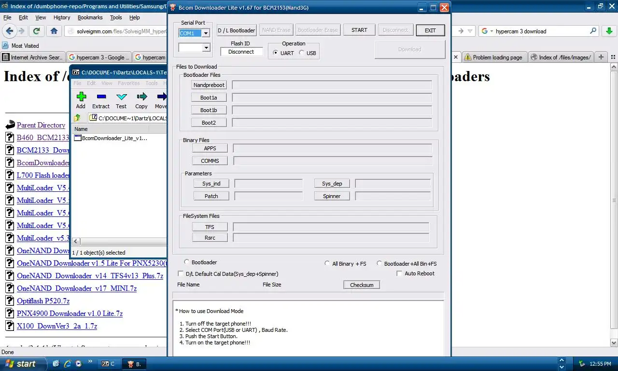Image resolution: width=618 pixels, height=371 pixels.
Task: Switch to Internet Archive Search tab
Action: pos(33,57)
